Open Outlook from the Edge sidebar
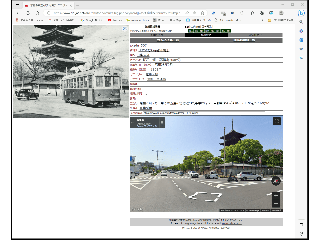320x240 pixels. click(301, 40)
